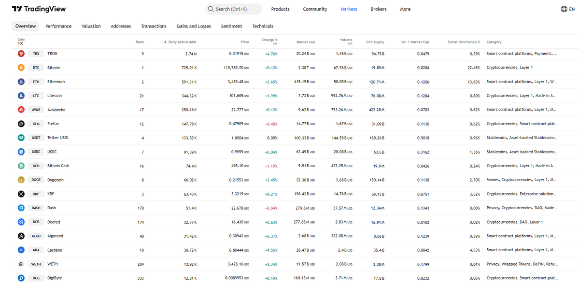This screenshot has width=579, height=285.
Task: Click the Stellar coin icon
Action: (21, 124)
